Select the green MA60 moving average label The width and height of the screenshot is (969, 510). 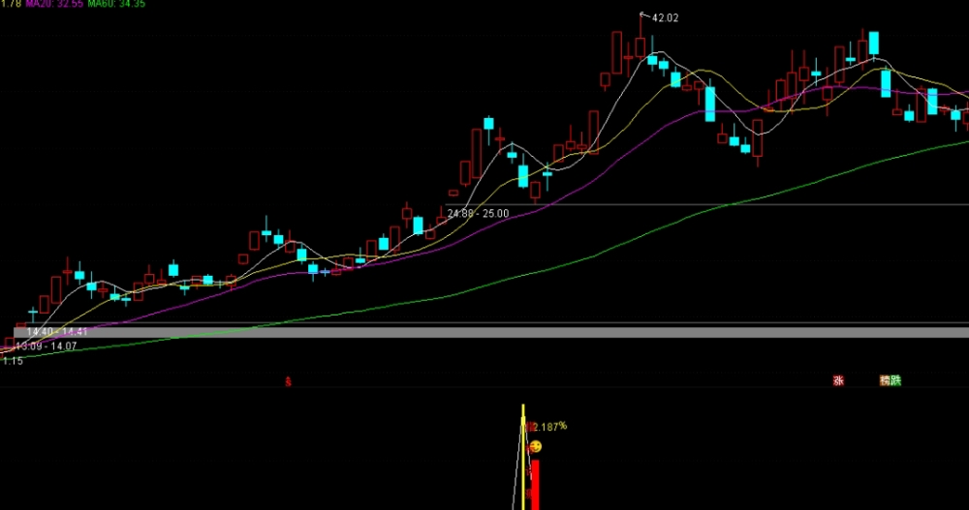pos(117,4)
